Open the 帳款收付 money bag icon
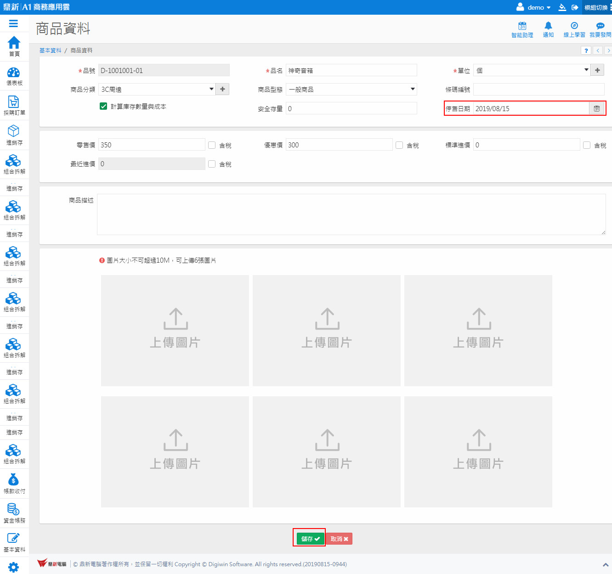This screenshot has width=612, height=574. [x=14, y=480]
